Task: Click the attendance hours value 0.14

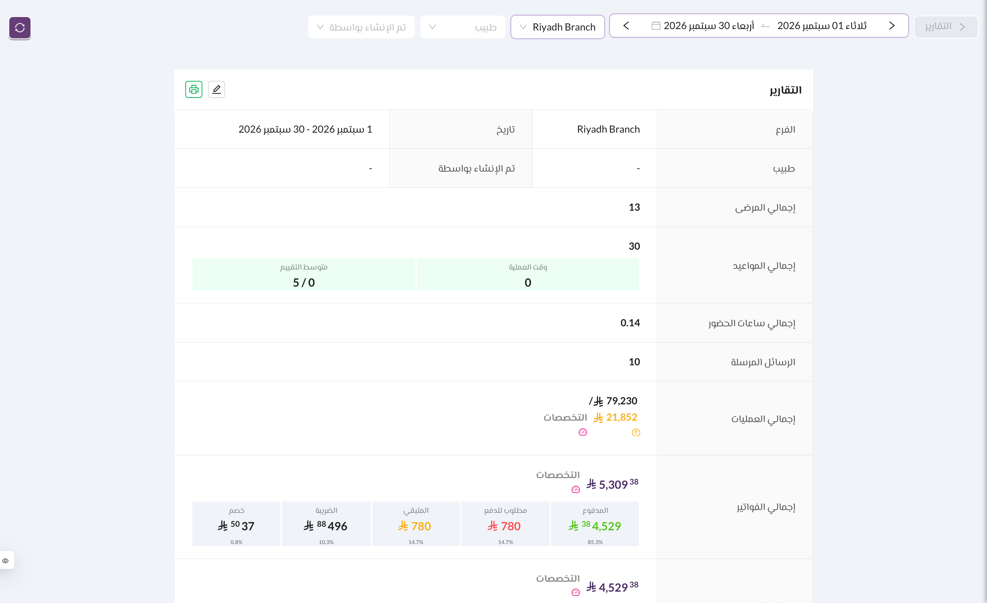Action: pos(630,323)
